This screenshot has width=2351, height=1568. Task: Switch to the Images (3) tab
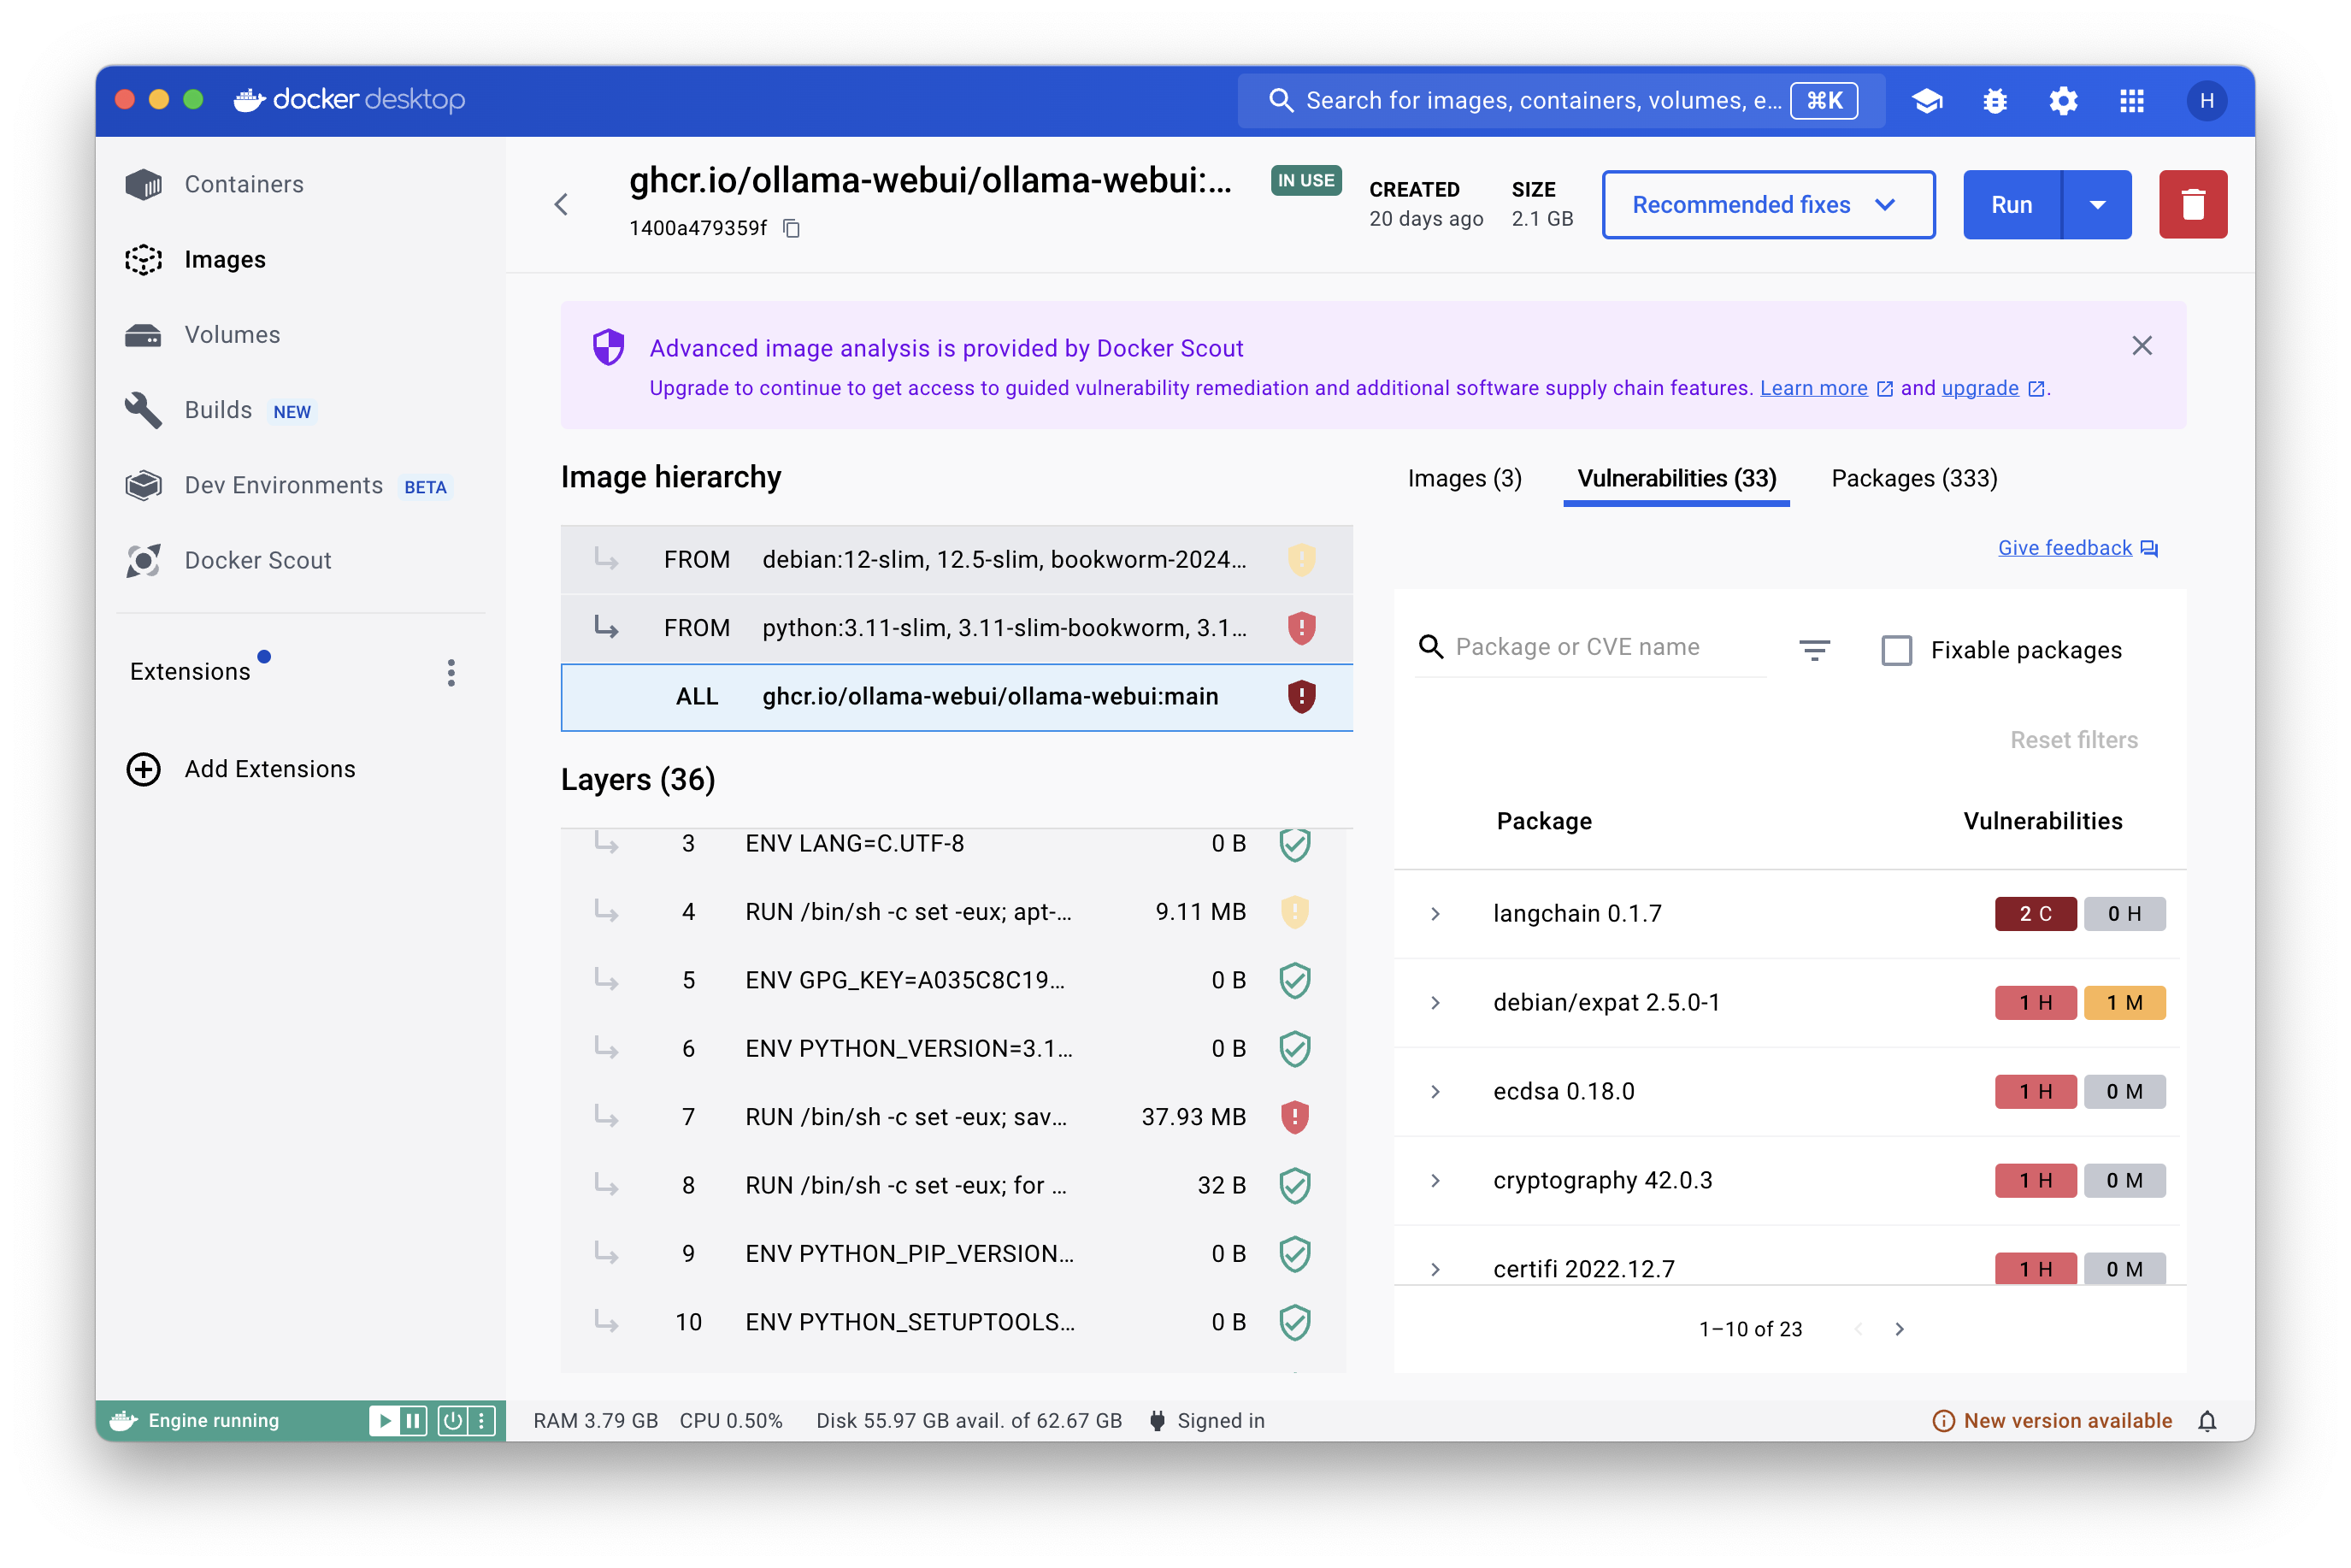tap(1464, 479)
